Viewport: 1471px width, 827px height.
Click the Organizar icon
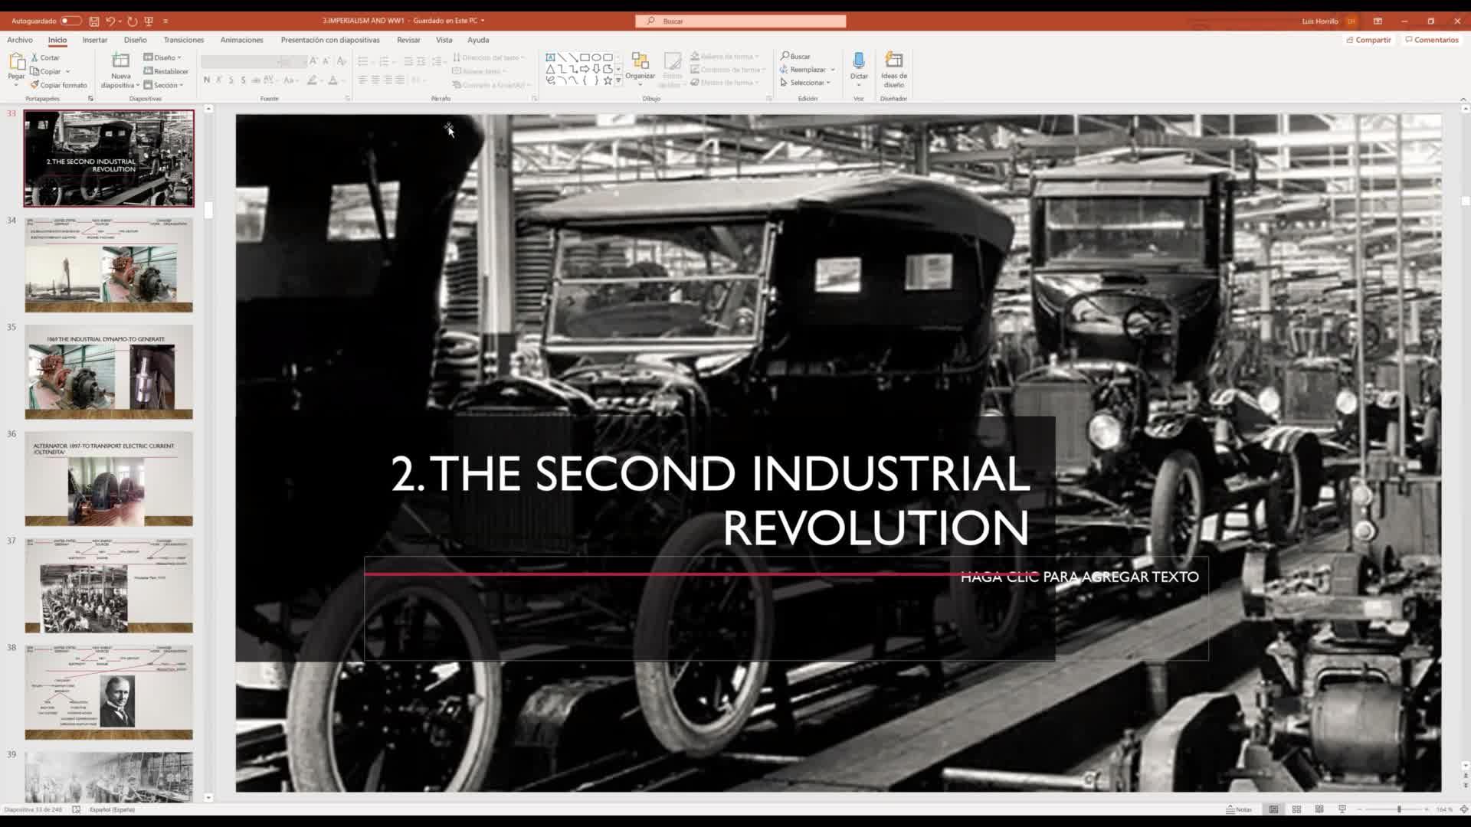point(640,61)
